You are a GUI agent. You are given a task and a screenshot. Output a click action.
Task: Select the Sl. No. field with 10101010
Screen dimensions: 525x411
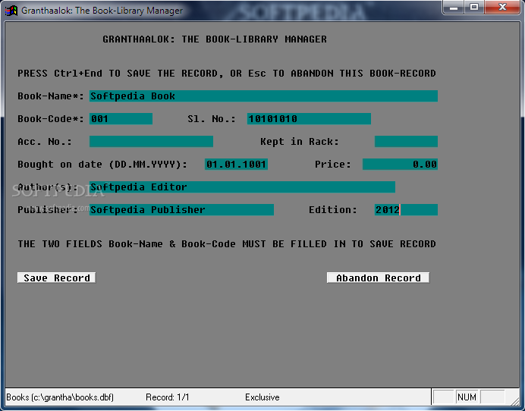click(309, 119)
